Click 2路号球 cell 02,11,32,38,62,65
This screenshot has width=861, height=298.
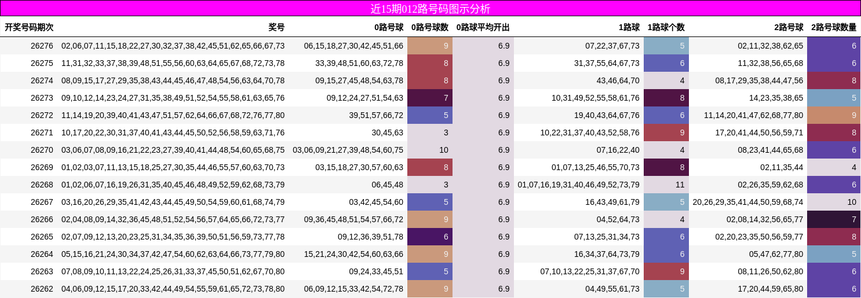[771, 46]
